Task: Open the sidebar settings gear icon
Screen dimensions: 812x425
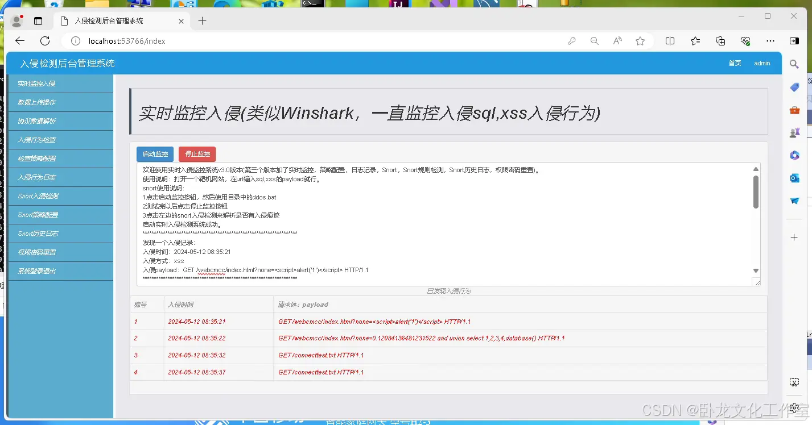Action: point(795,407)
